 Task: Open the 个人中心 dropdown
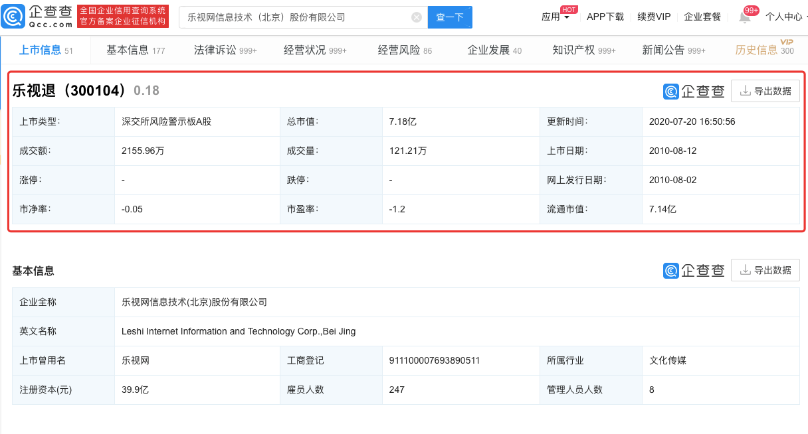point(785,17)
